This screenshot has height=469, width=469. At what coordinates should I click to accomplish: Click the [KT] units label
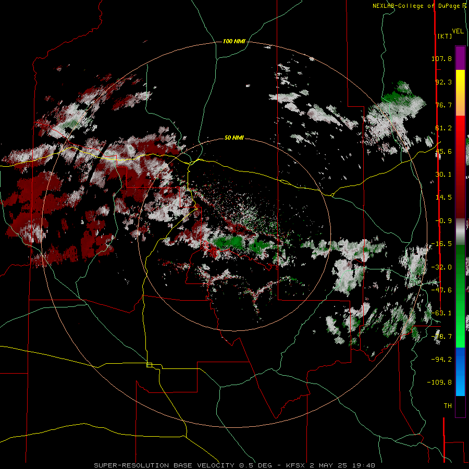tap(445, 36)
